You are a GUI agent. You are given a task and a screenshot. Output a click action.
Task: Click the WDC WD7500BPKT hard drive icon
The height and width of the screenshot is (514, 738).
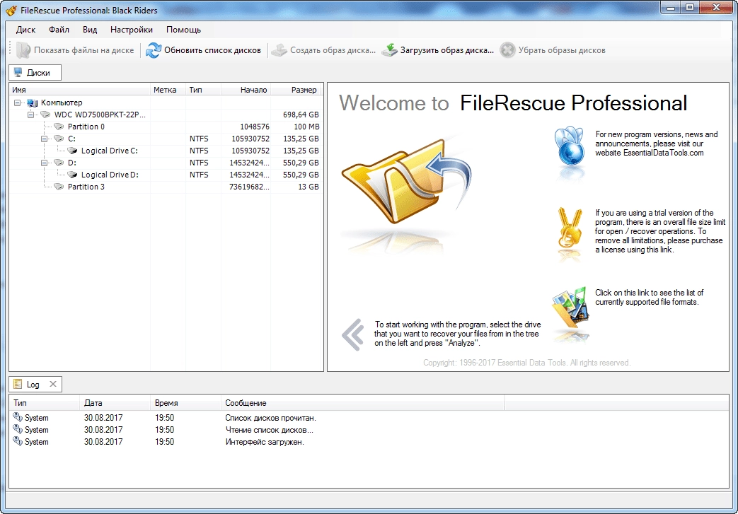45,115
